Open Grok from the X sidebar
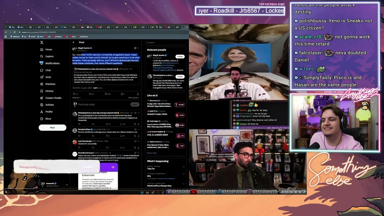The width and height of the screenshot is (384, 216). coord(45,77)
